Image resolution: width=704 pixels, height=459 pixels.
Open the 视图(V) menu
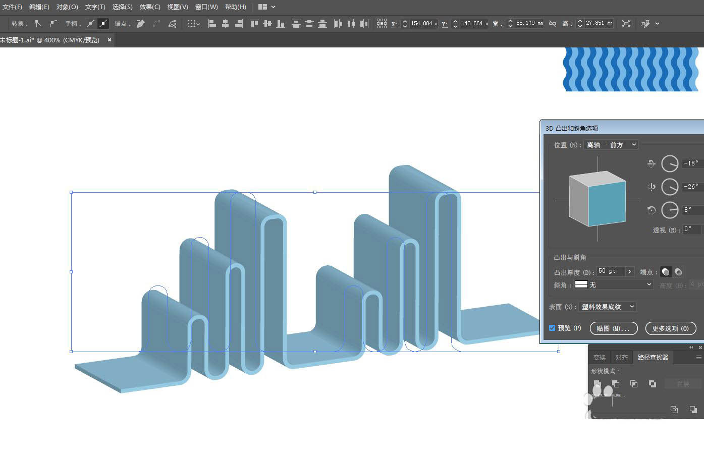[x=178, y=7]
